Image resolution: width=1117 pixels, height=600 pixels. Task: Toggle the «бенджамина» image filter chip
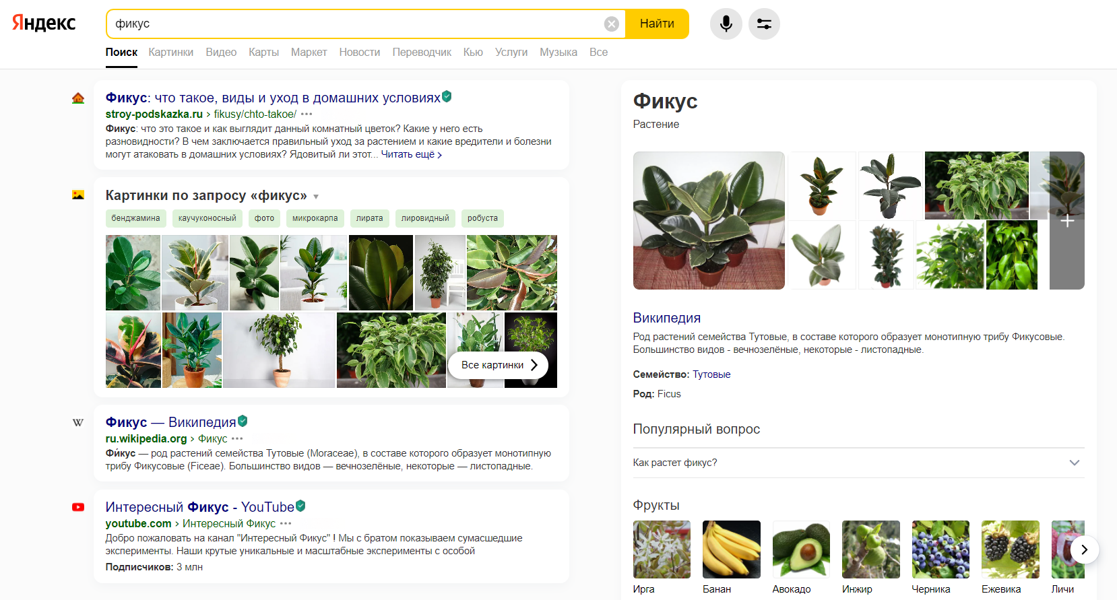(135, 218)
